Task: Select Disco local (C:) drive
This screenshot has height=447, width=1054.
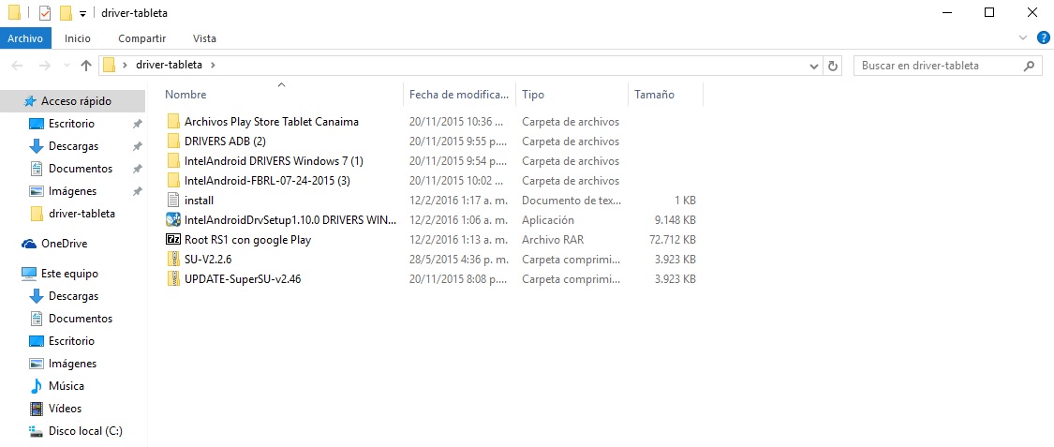Action: [x=85, y=431]
